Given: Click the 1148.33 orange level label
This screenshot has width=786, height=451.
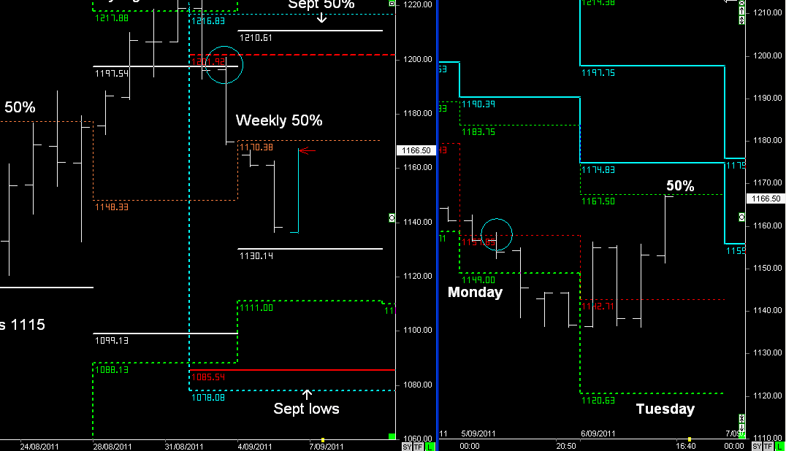Looking at the screenshot, I should click(111, 207).
